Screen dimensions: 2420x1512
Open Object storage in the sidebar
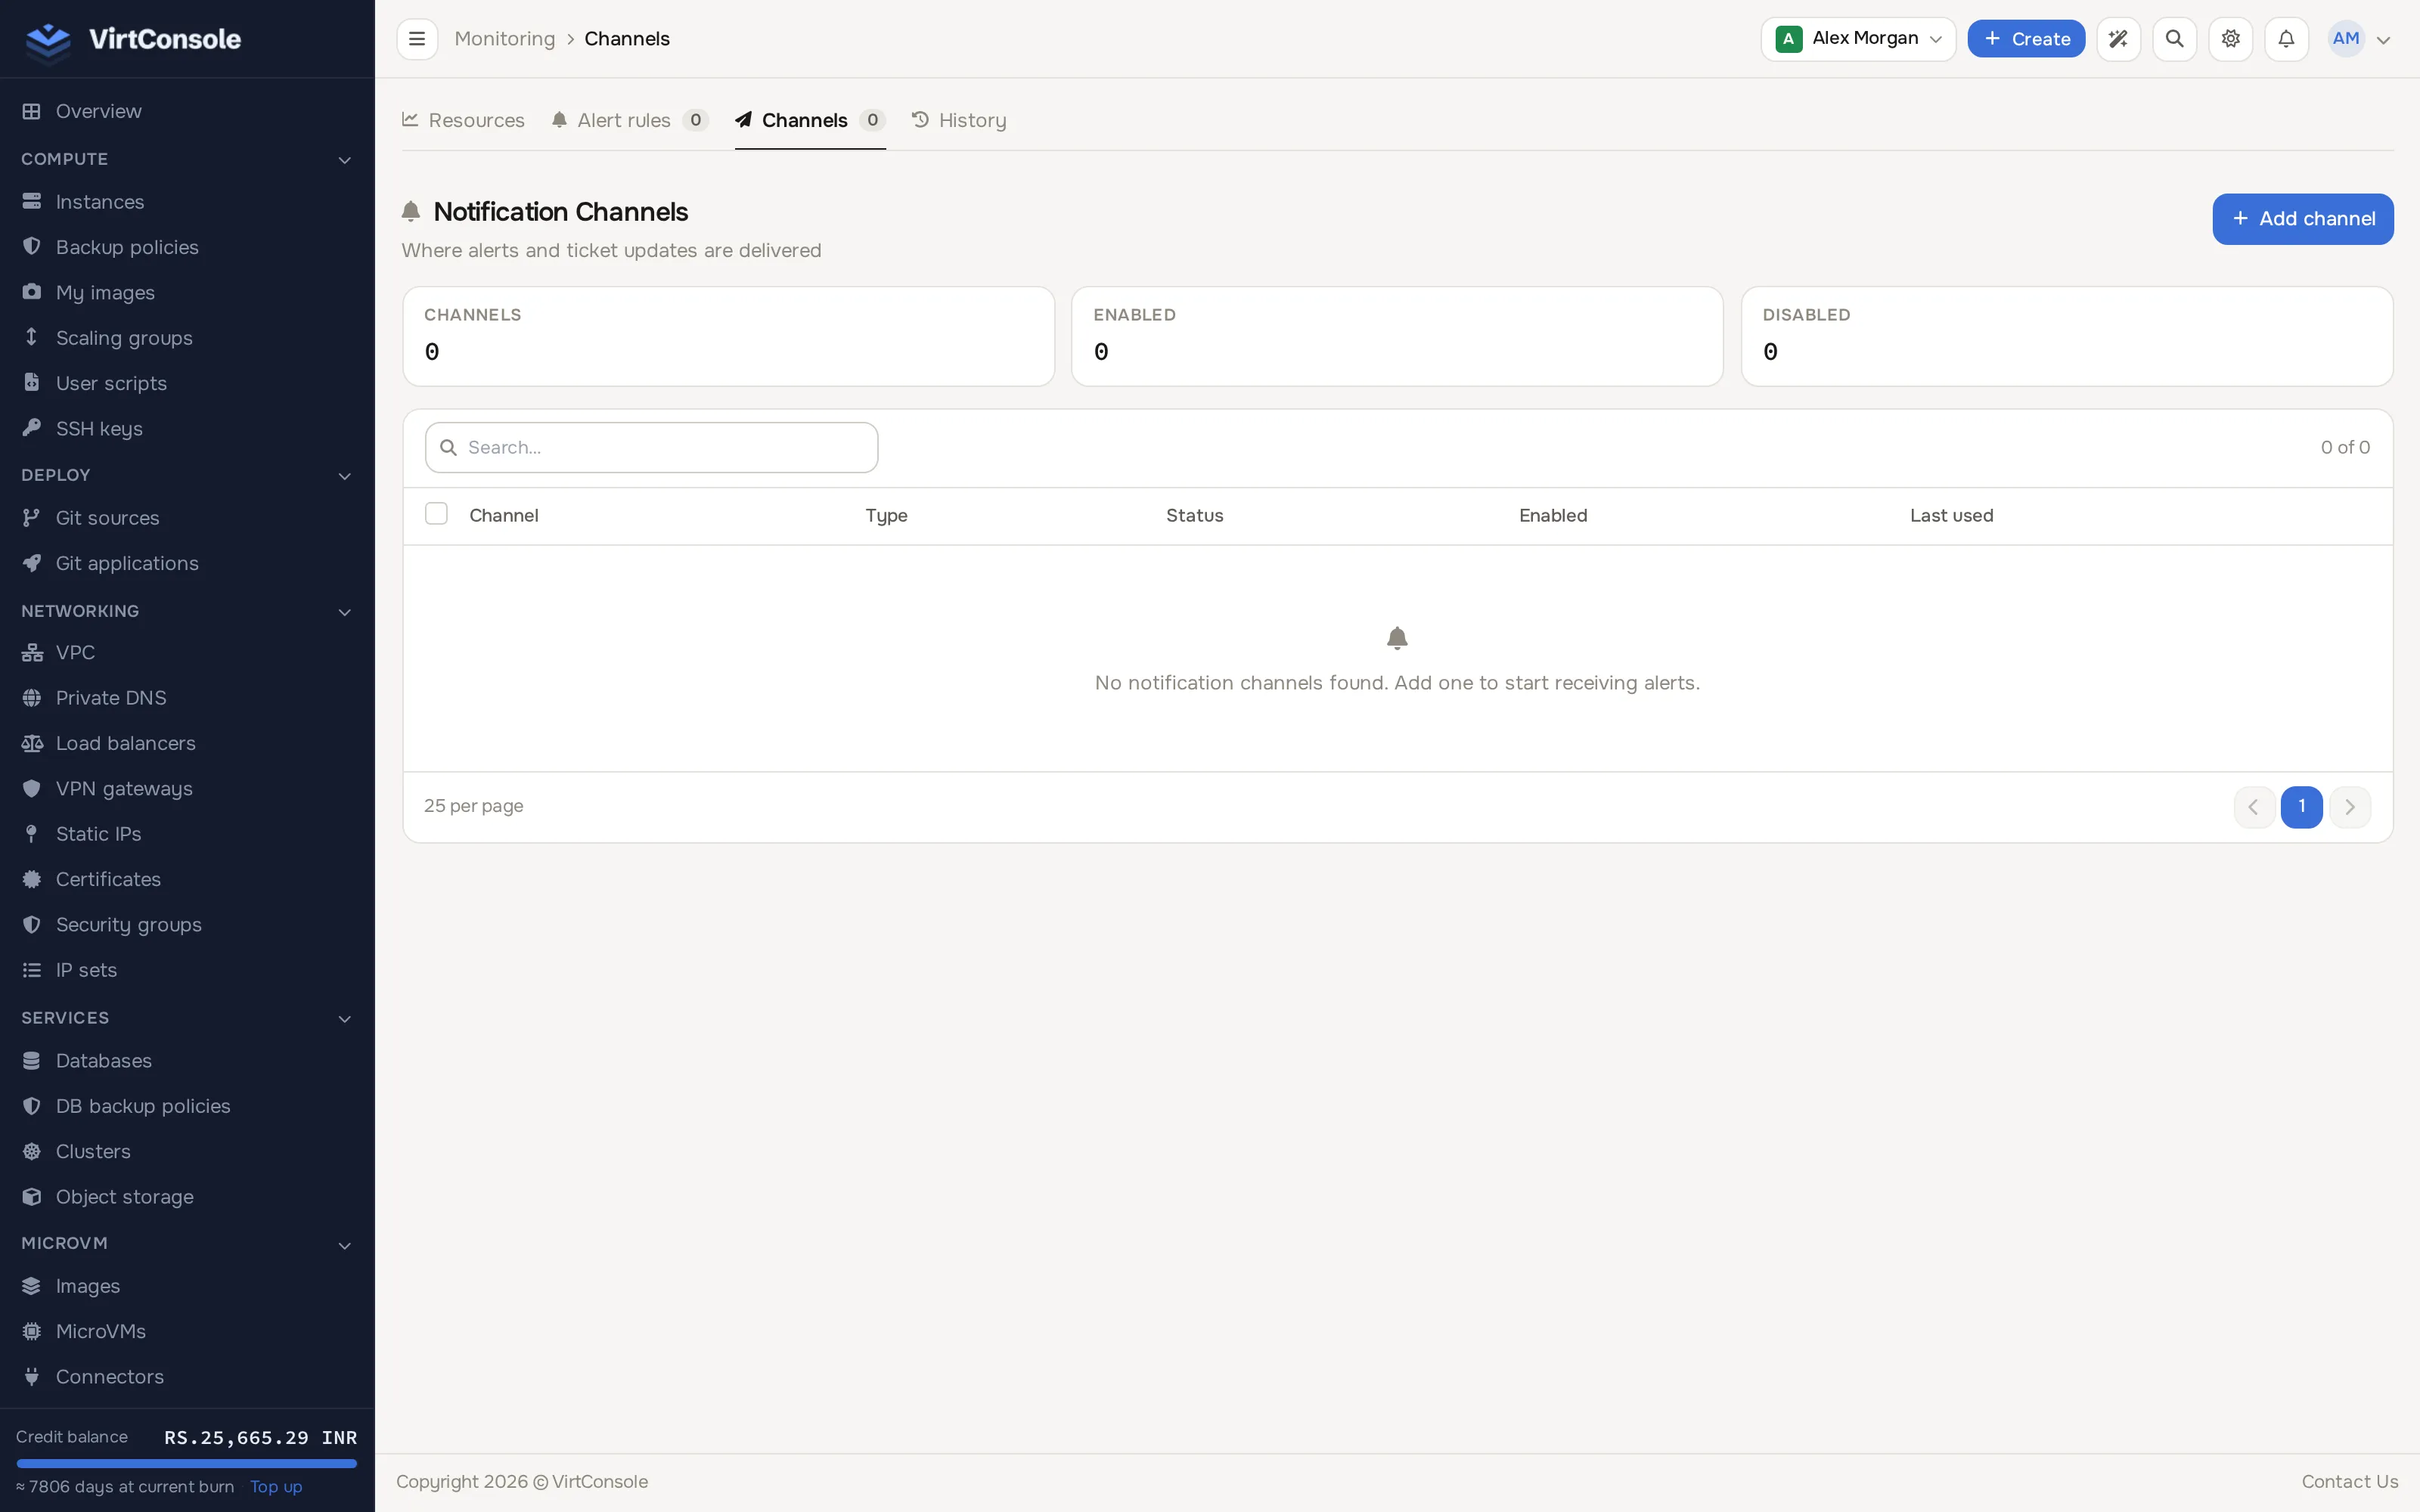pos(187,1197)
